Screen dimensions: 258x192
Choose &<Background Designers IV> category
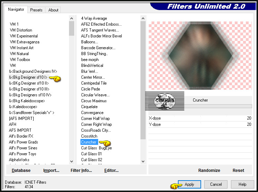tap(33, 71)
